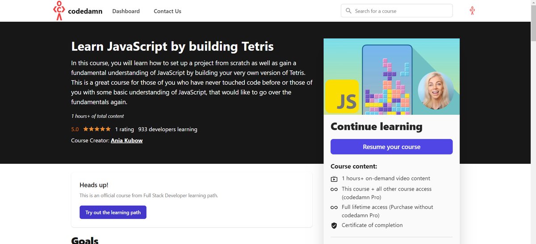Click the instructor photo in thumbnail

(x=435, y=90)
